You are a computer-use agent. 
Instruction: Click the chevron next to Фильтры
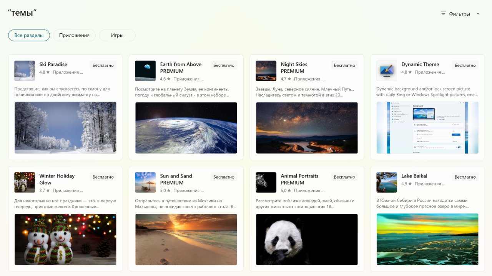click(x=478, y=14)
